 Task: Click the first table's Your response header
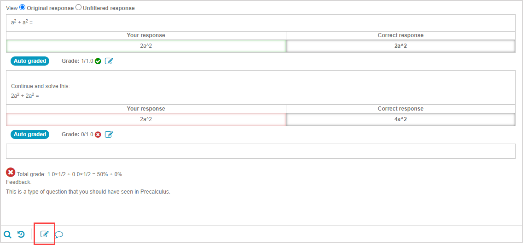click(146, 35)
